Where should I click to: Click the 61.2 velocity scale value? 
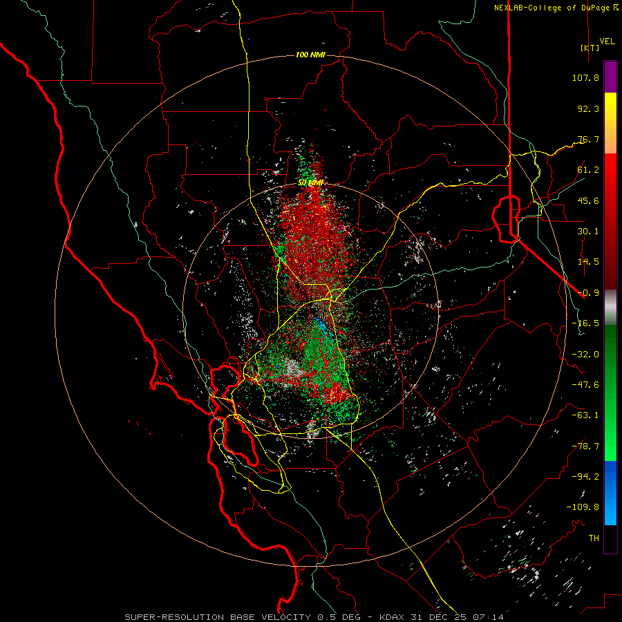tap(588, 170)
